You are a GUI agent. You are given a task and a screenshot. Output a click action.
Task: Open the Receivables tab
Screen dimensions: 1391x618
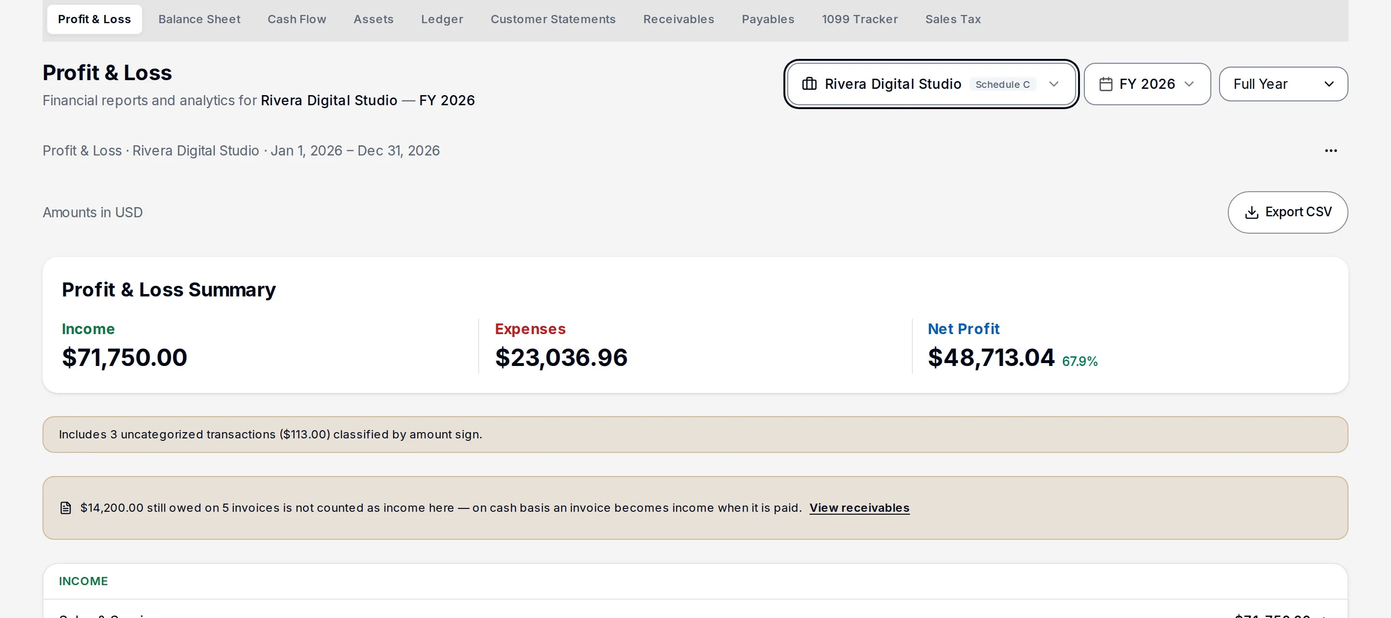(x=678, y=19)
